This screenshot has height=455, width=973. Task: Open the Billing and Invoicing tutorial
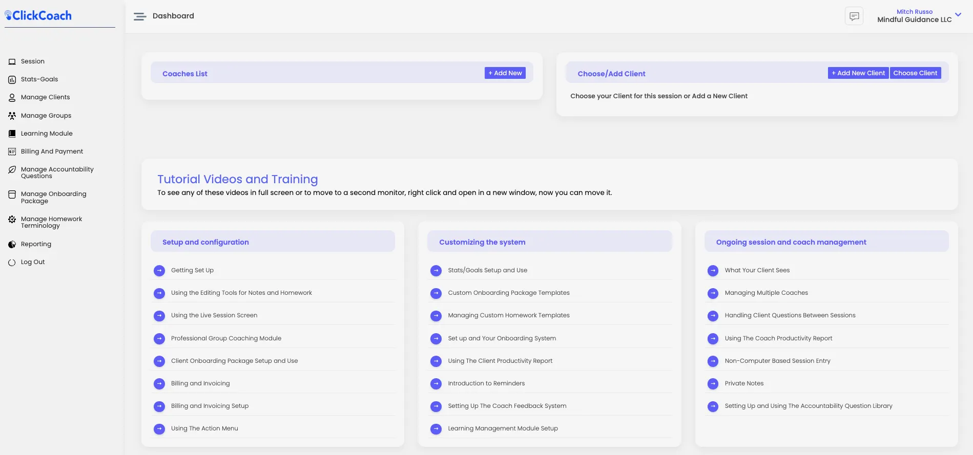pos(200,383)
